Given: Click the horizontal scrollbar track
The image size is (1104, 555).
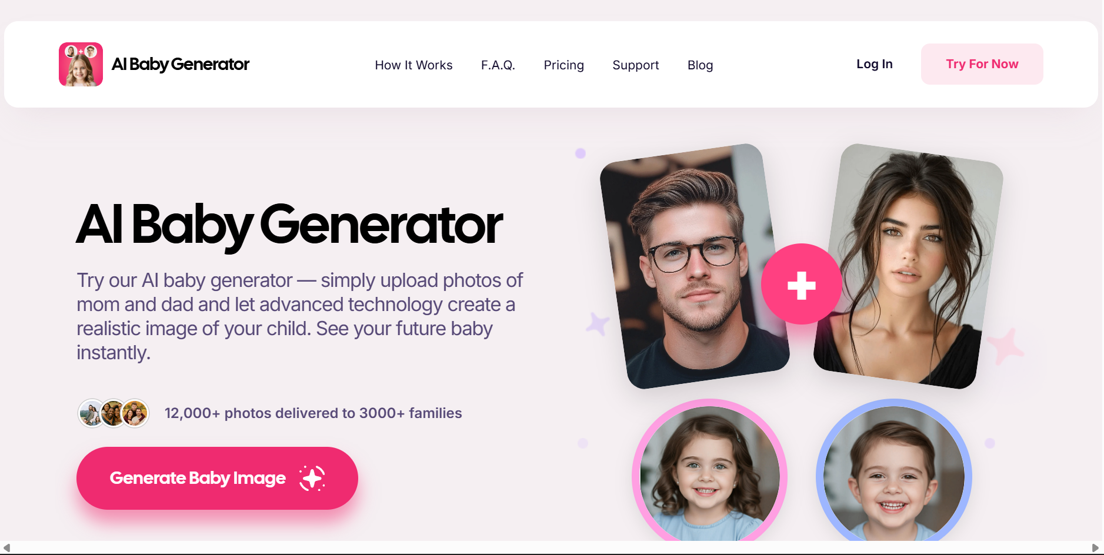Looking at the screenshot, I should point(551,548).
